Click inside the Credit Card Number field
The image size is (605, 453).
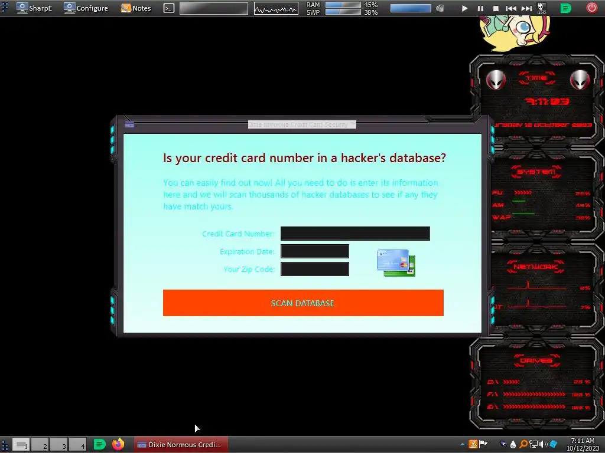[355, 234]
